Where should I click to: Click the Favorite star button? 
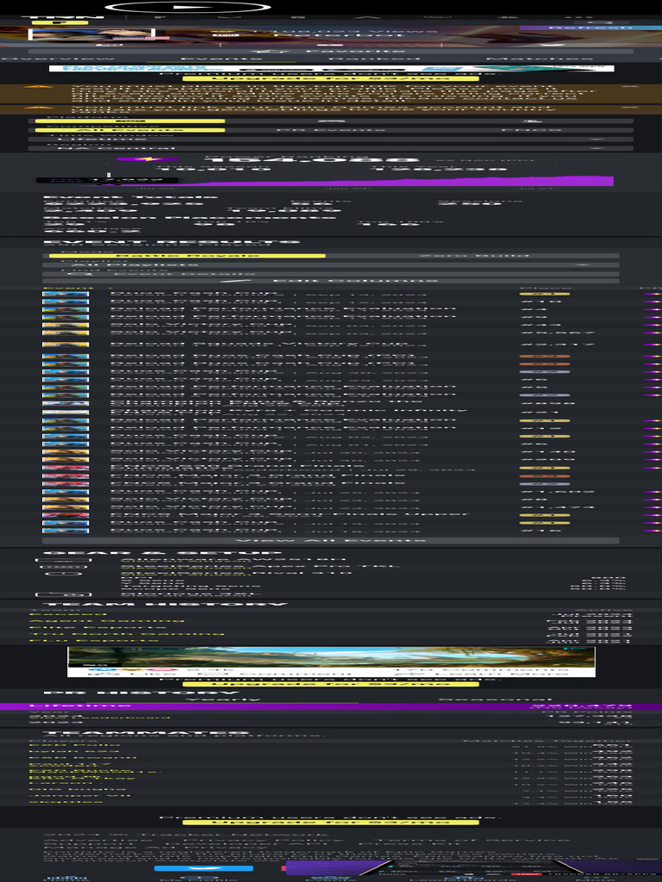331,51
